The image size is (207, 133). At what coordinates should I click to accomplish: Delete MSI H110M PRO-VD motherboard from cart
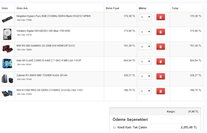[x=161, y=91]
